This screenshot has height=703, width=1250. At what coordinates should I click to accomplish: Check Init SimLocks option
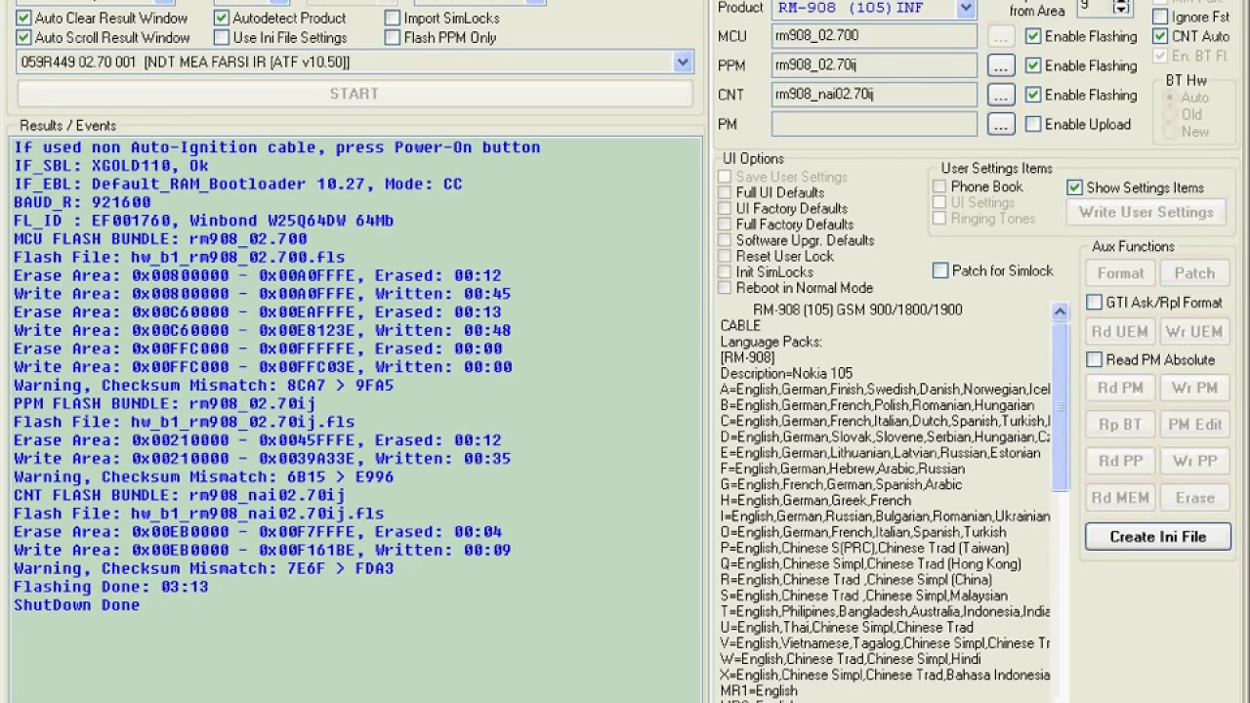pos(725,271)
